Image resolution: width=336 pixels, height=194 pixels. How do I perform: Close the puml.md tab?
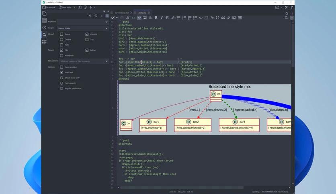pyautogui.click(x=149, y=13)
